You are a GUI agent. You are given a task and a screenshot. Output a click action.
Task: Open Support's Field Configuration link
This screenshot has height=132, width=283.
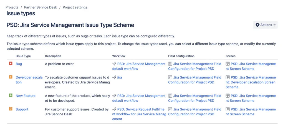(195, 112)
